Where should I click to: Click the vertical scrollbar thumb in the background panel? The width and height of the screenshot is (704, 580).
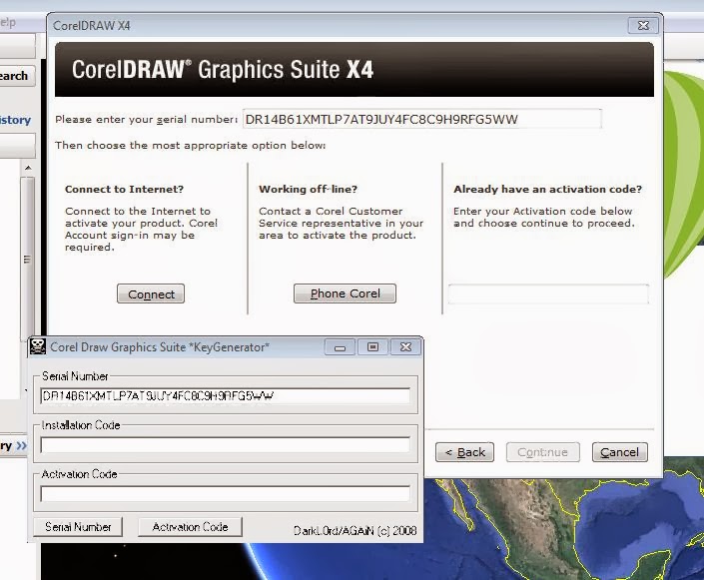[27, 259]
